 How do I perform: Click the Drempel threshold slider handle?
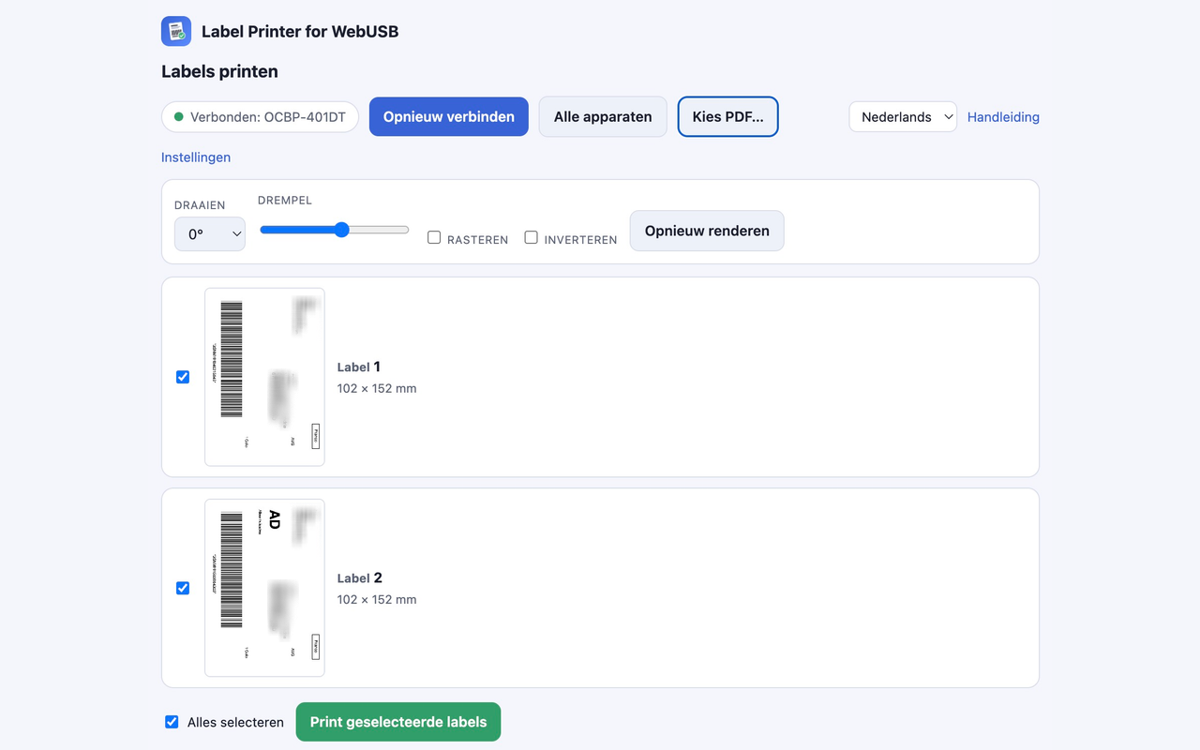tap(341, 230)
